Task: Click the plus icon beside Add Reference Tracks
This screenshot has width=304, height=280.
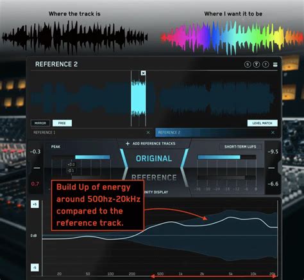Action: coord(128,144)
